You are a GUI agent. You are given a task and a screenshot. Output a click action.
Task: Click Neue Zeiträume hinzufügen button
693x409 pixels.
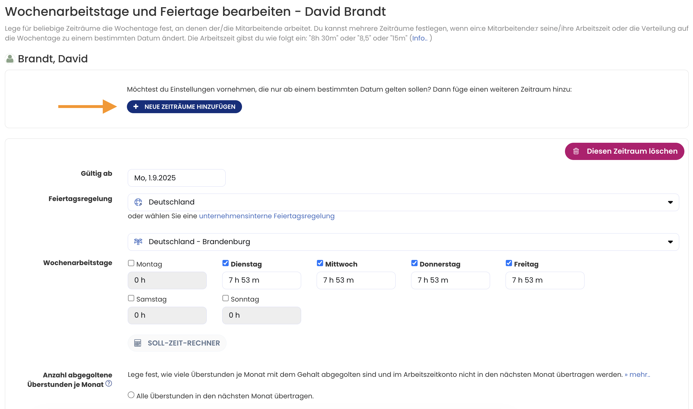pos(184,107)
